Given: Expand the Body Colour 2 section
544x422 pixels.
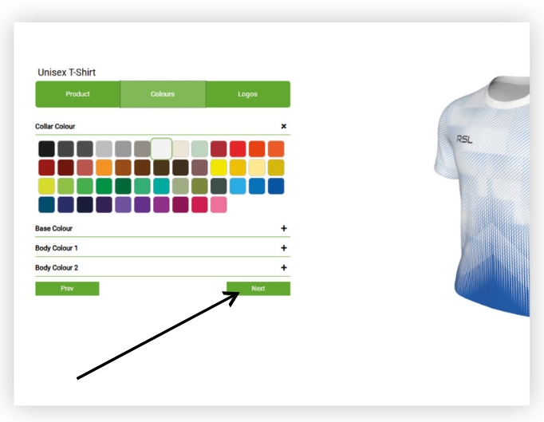Looking at the screenshot, I should 283,267.
